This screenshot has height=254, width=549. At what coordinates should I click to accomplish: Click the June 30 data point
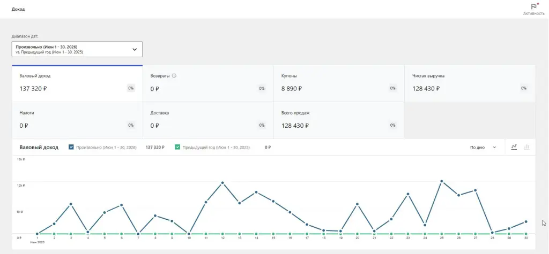(x=526, y=221)
